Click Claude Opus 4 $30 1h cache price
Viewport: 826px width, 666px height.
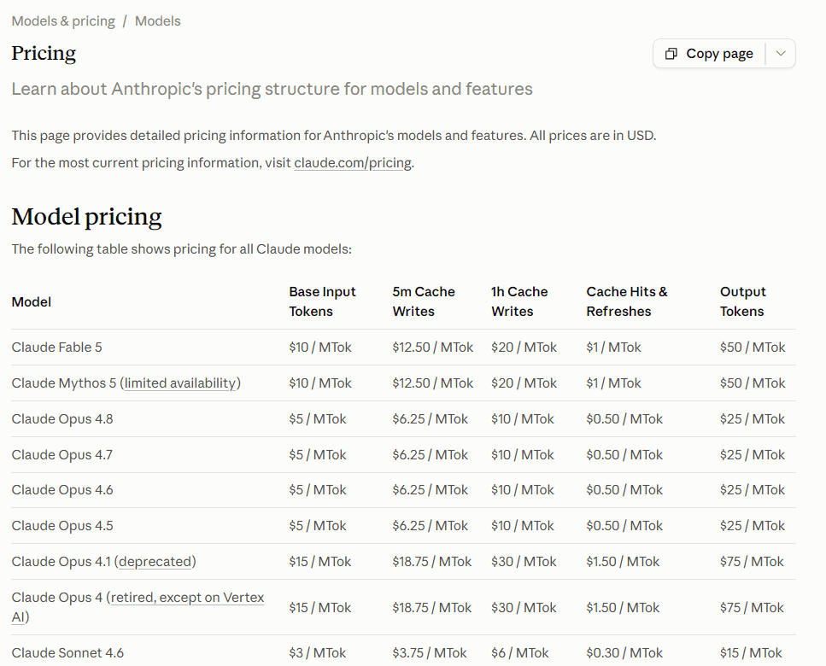(524, 608)
